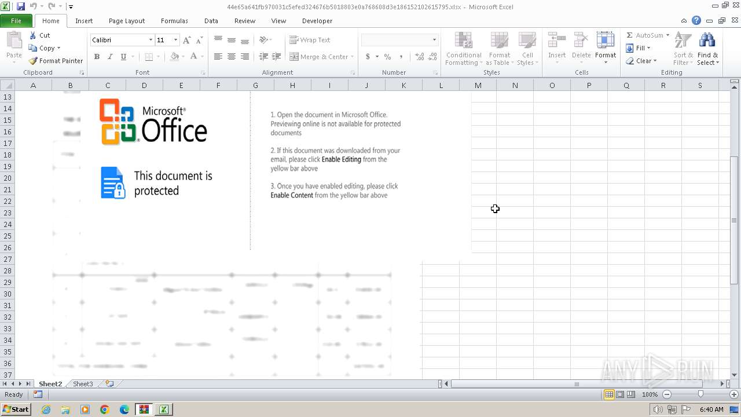Open the Clear menu

[x=641, y=61]
